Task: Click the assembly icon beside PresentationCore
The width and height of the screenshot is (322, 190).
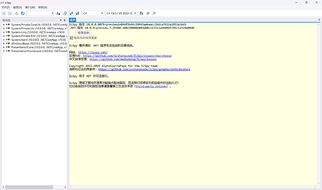Action: pyautogui.click(x=8, y=47)
